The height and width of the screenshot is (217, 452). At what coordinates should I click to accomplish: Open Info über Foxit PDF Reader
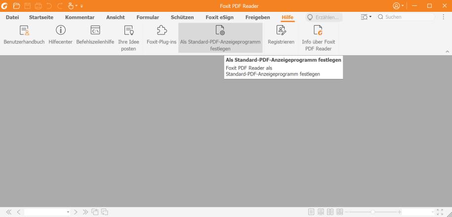pos(318,37)
